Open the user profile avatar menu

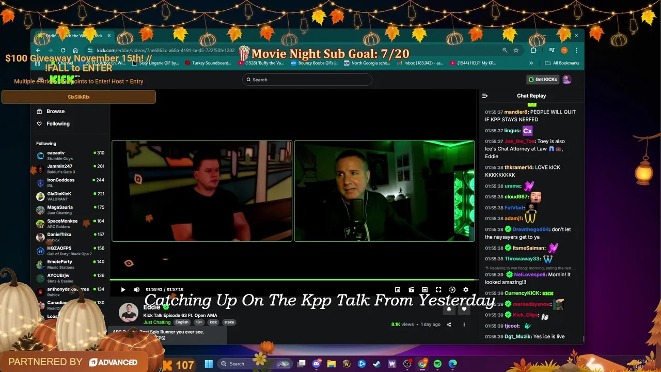(x=567, y=80)
